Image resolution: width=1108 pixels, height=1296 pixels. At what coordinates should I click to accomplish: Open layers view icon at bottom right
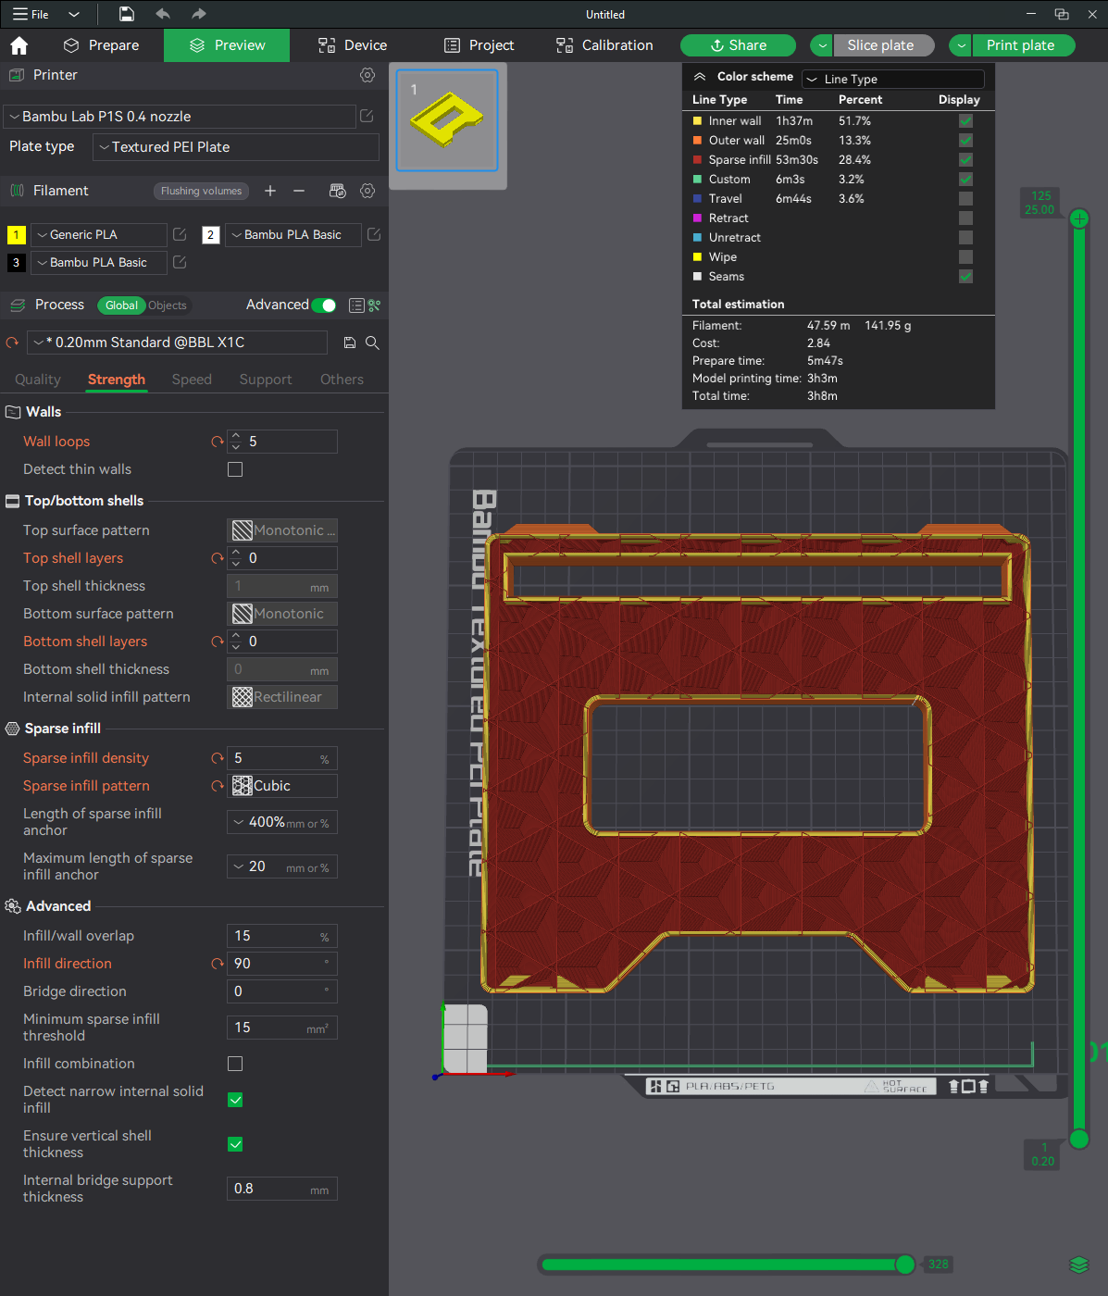1078,1265
